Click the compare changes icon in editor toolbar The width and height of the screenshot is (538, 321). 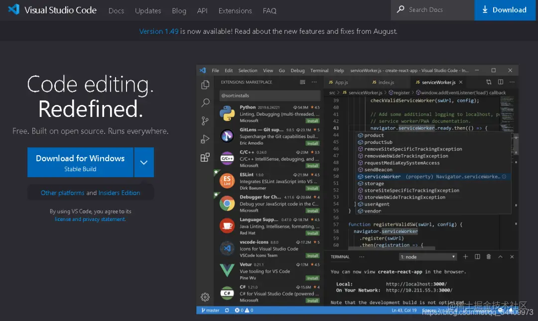click(489, 82)
